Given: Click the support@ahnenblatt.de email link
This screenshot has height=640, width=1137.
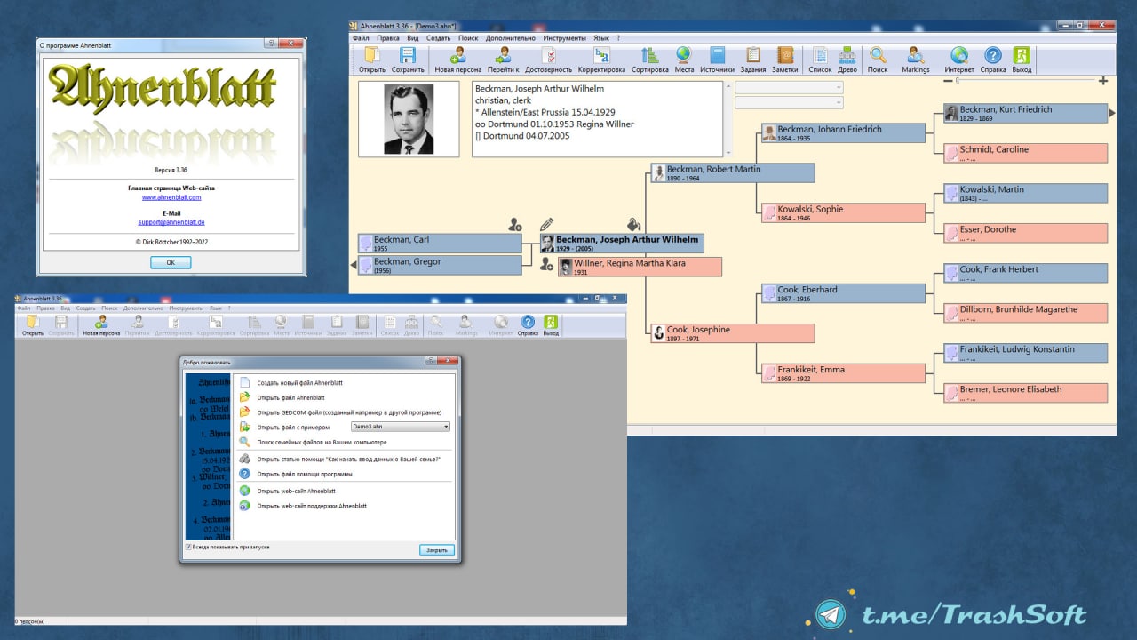Looking at the screenshot, I should click(171, 221).
